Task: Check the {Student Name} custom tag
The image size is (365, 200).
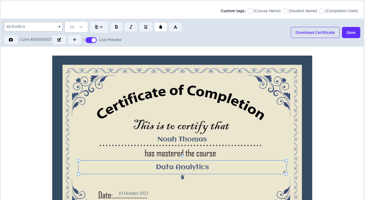Action: pyautogui.click(x=285, y=11)
